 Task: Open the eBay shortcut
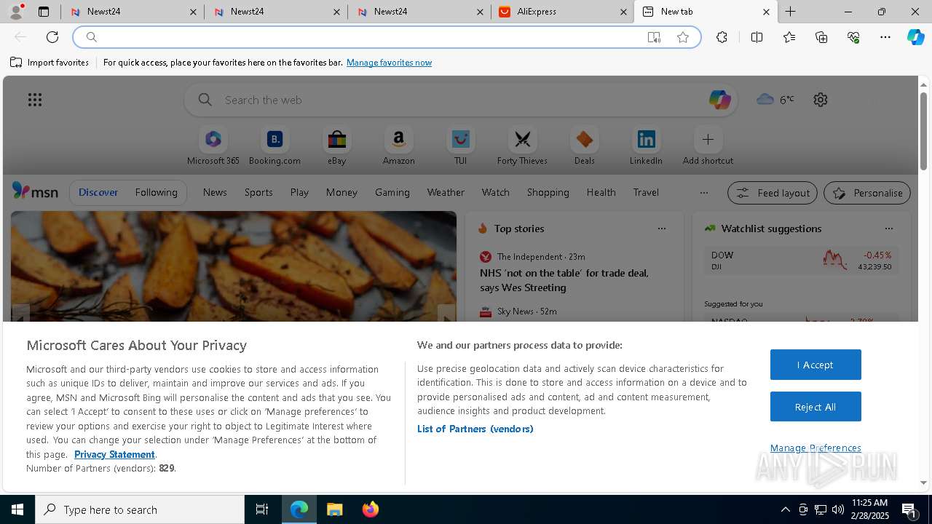coord(336,146)
